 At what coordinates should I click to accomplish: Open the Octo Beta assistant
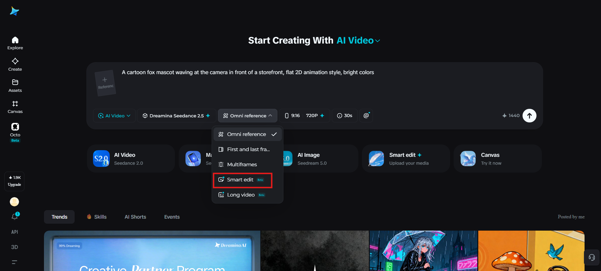15,133
